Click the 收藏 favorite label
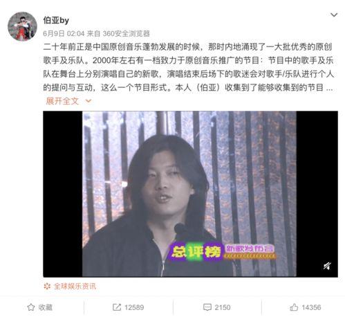 (x=46, y=307)
